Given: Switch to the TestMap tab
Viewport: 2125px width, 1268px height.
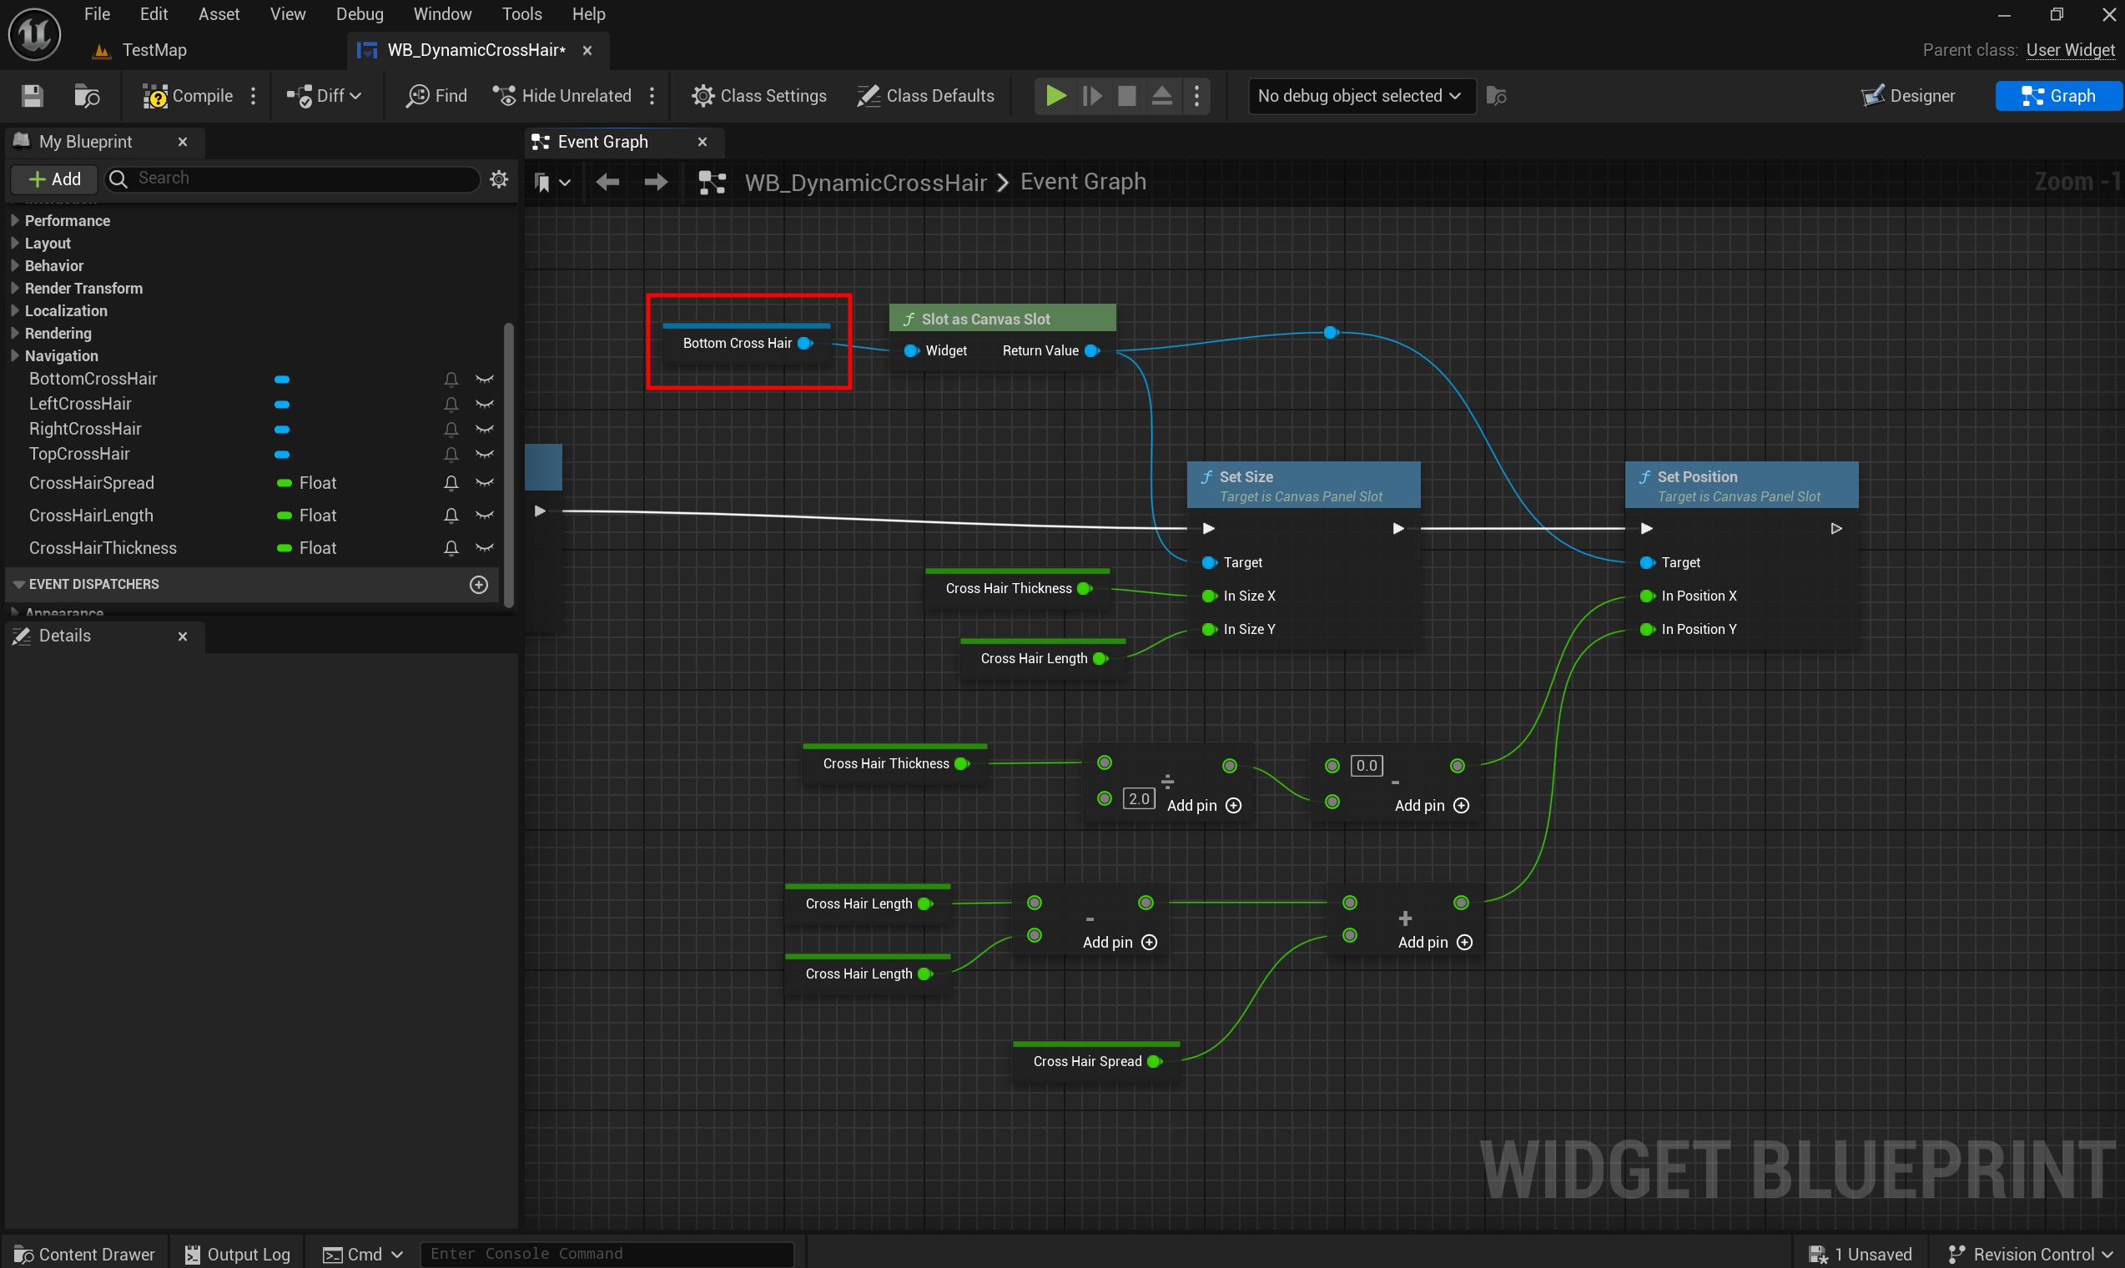Looking at the screenshot, I should 154,50.
